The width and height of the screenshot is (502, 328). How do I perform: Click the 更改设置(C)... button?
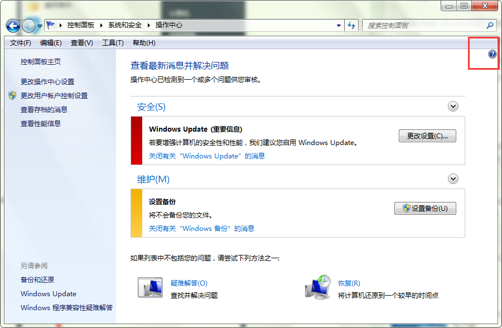427,136
